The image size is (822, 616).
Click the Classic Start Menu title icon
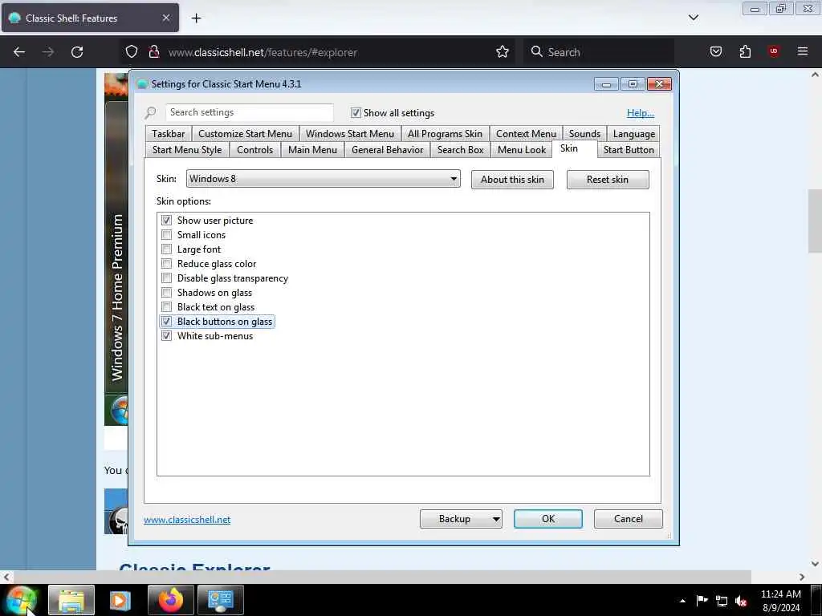pyautogui.click(x=142, y=83)
